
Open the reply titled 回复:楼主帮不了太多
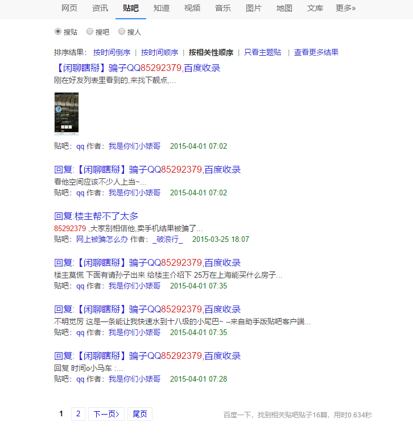[96, 216]
